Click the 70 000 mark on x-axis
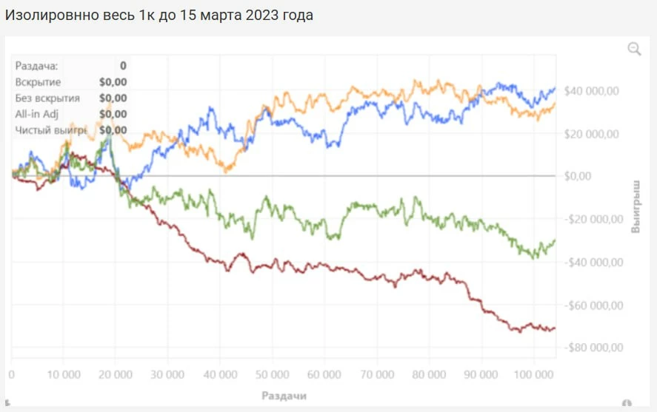 point(377,374)
